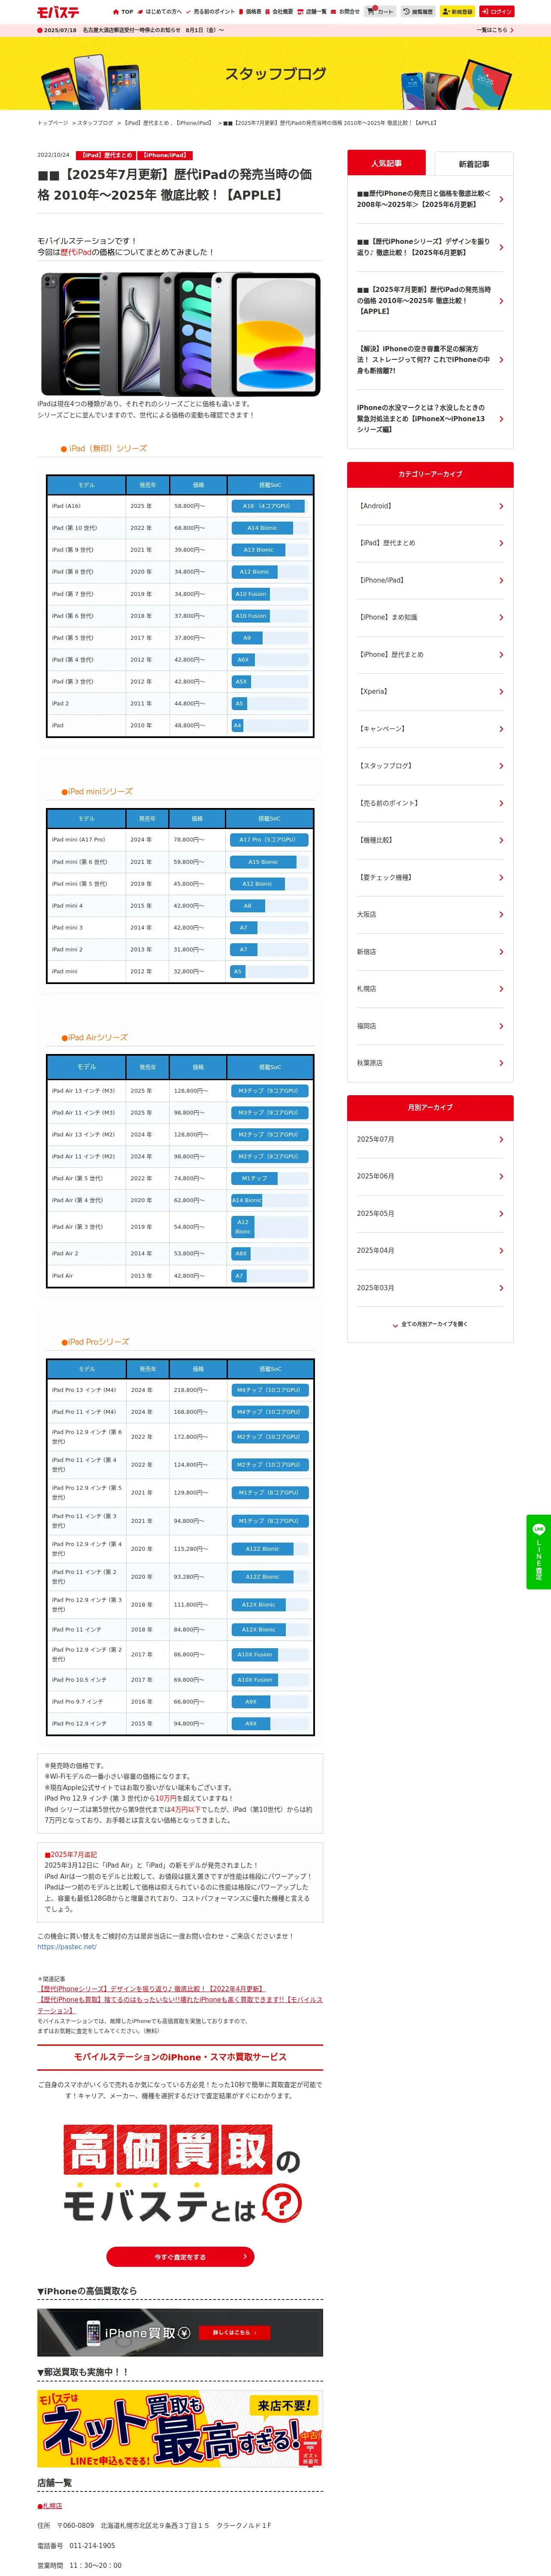Open お問合せ in the header navigation

pyautogui.click(x=345, y=12)
